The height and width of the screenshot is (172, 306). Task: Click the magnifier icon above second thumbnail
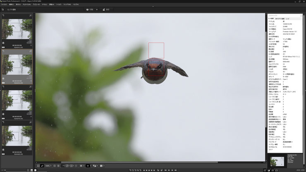coord(31,51)
